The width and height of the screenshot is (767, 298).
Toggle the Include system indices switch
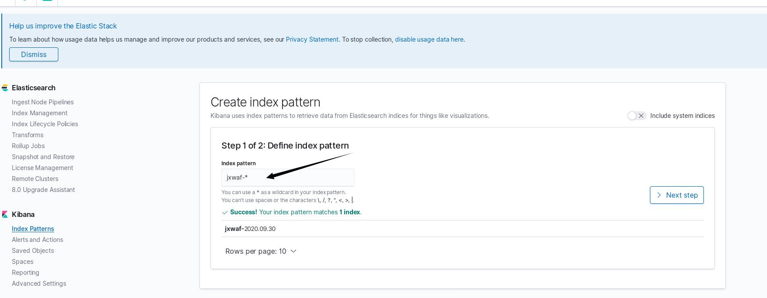(x=636, y=116)
